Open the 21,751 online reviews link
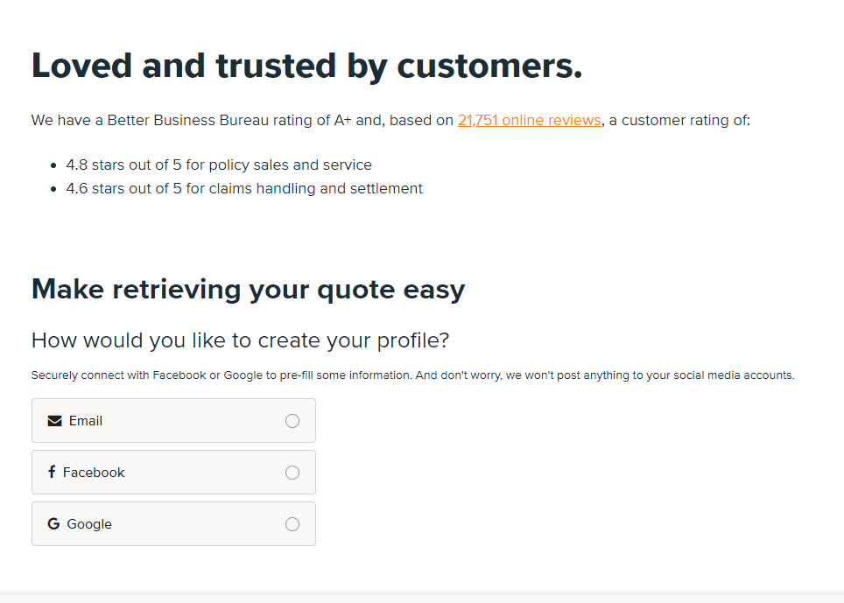The height and width of the screenshot is (603, 844). click(529, 120)
